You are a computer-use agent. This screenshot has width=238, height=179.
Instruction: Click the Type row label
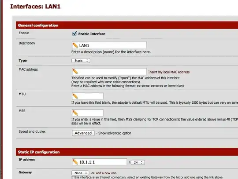(22, 61)
